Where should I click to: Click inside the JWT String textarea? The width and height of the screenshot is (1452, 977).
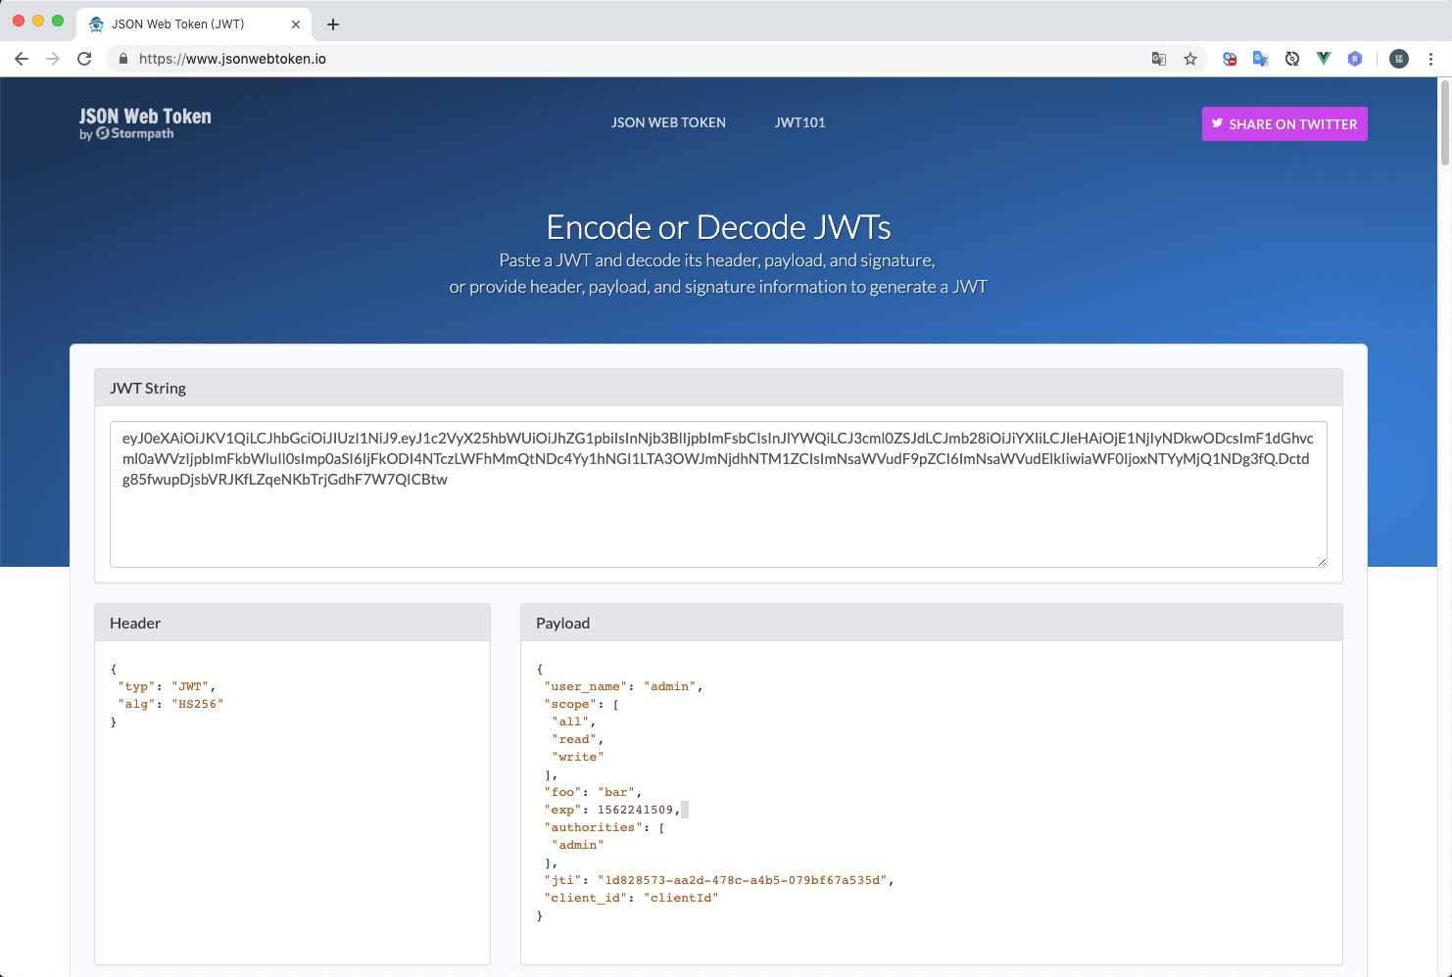[718, 494]
